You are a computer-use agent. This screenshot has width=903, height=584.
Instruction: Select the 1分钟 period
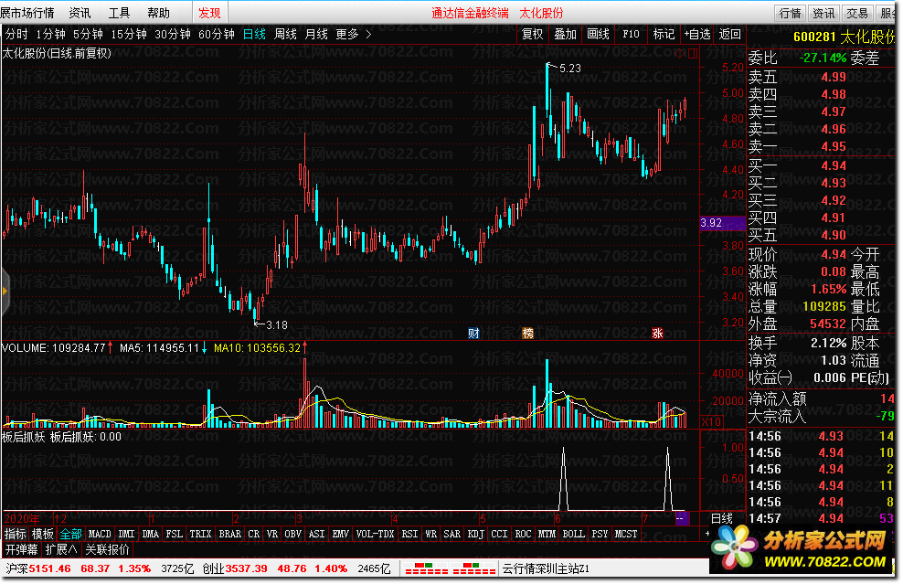coord(50,35)
